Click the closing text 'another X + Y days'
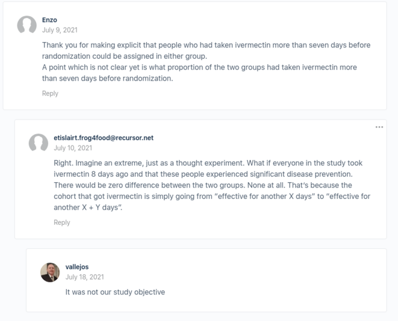This screenshot has width=398, height=321. (x=87, y=207)
